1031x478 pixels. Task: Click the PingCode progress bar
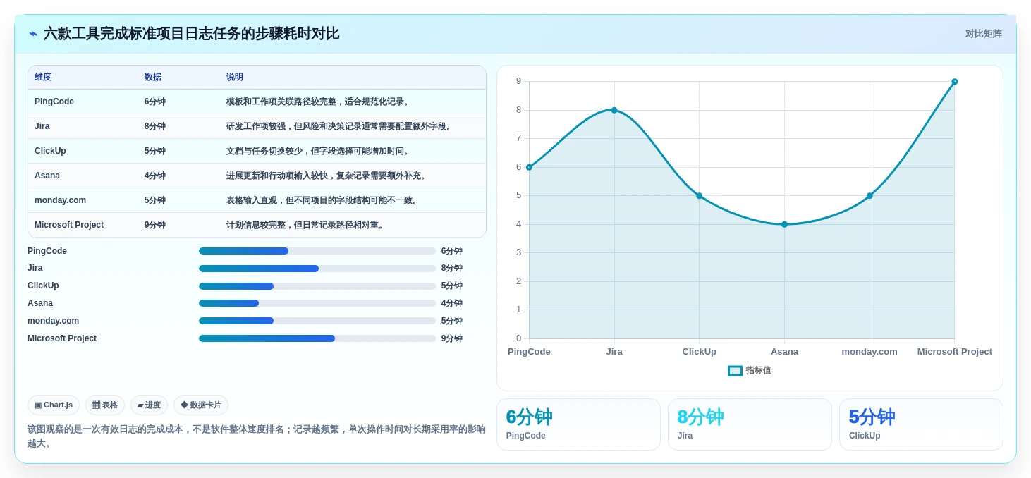(x=317, y=251)
